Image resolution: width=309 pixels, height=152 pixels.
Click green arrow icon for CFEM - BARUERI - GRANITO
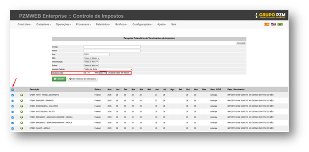click(x=22, y=100)
